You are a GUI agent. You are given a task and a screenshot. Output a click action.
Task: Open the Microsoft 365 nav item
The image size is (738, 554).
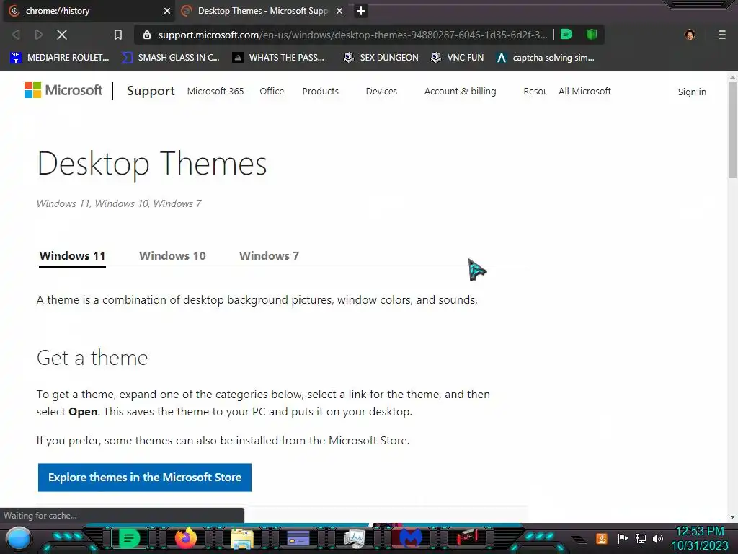(x=215, y=92)
